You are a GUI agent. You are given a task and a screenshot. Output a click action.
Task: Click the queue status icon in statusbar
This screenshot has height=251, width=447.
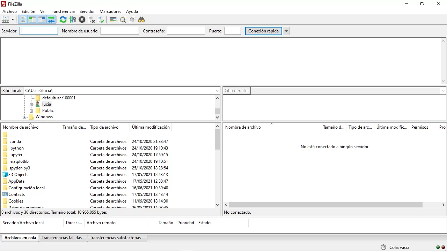tap(384, 247)
